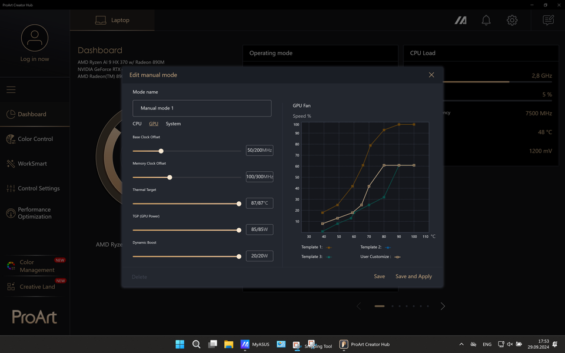Open Performance Optimization in the sidebar
This screenshot has width=565, height=353.
(35, 213)
